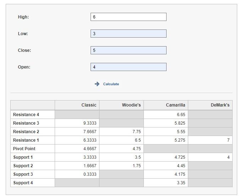The height and width of the screenshot is (196, 239).
Task: Click Camarilla Support 4 value 3.35
Action: coord(181,183)
